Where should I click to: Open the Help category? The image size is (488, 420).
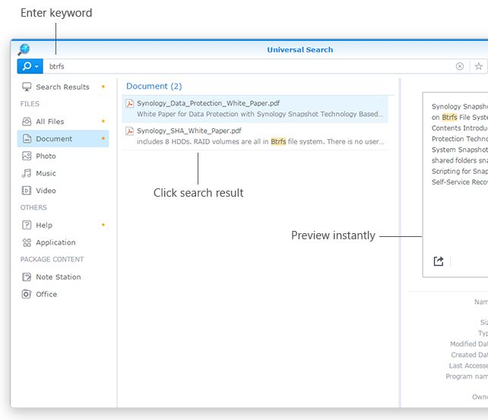(x=63, y=225)
